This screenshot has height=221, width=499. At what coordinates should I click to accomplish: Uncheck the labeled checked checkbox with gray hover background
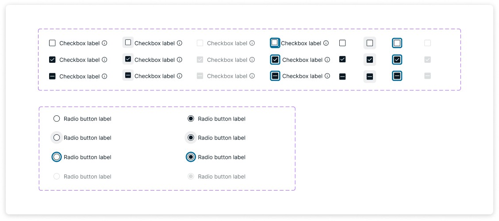pyautogui.click(x=128, y=59)
